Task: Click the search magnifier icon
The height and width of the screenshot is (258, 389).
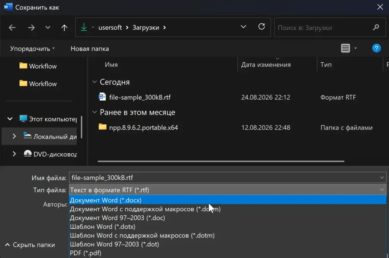Action: click(x=376, y=27)
